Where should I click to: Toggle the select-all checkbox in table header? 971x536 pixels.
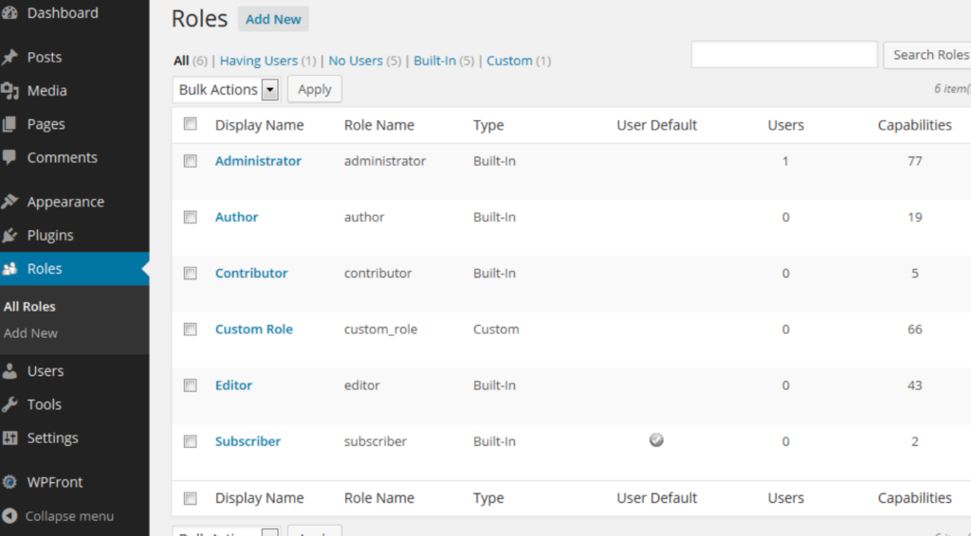[191, 124]
